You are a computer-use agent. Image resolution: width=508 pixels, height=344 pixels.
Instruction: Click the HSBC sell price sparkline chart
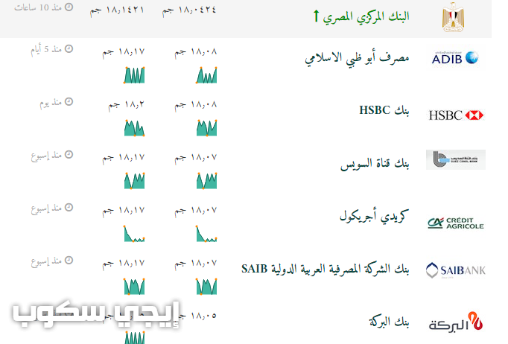click(x=134, y=127)
